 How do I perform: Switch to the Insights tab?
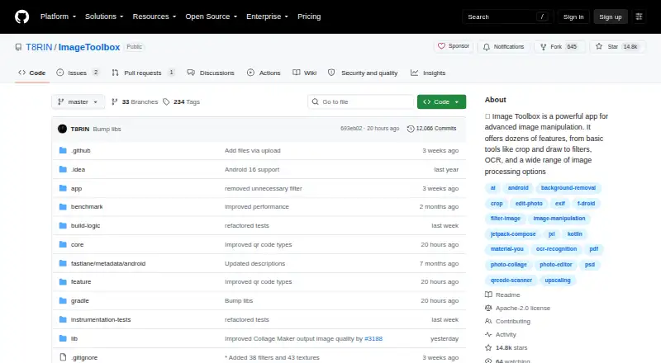428,73
